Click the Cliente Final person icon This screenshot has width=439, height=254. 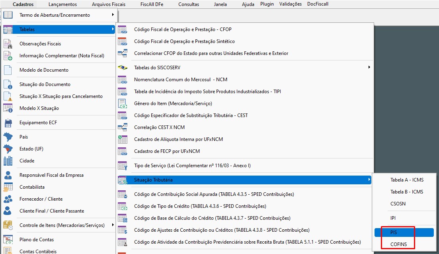click(x=8, y=211)
